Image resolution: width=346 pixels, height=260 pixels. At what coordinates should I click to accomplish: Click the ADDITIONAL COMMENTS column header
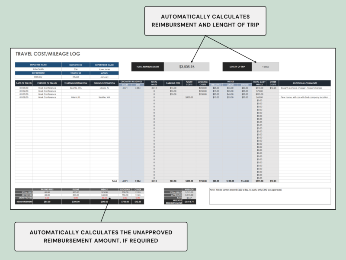(x=305, y=83)
